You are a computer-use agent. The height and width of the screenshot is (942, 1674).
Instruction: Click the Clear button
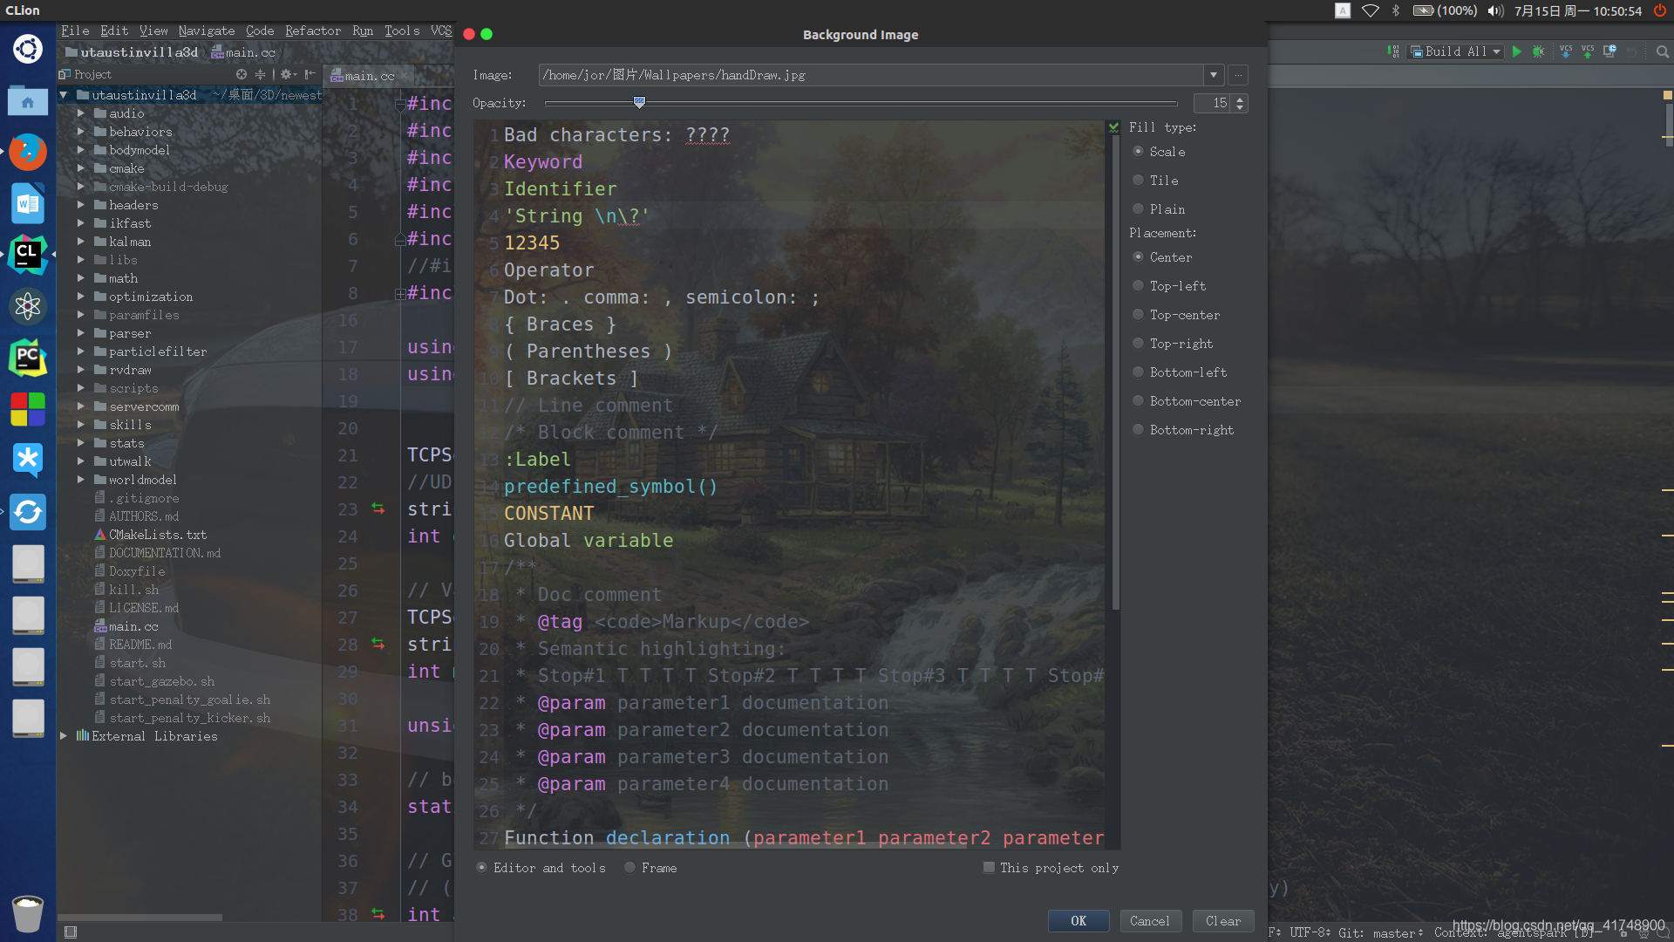pos(1222,921)
